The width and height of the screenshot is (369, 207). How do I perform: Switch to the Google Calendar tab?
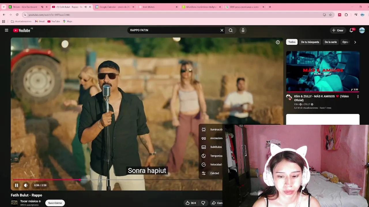115,7
